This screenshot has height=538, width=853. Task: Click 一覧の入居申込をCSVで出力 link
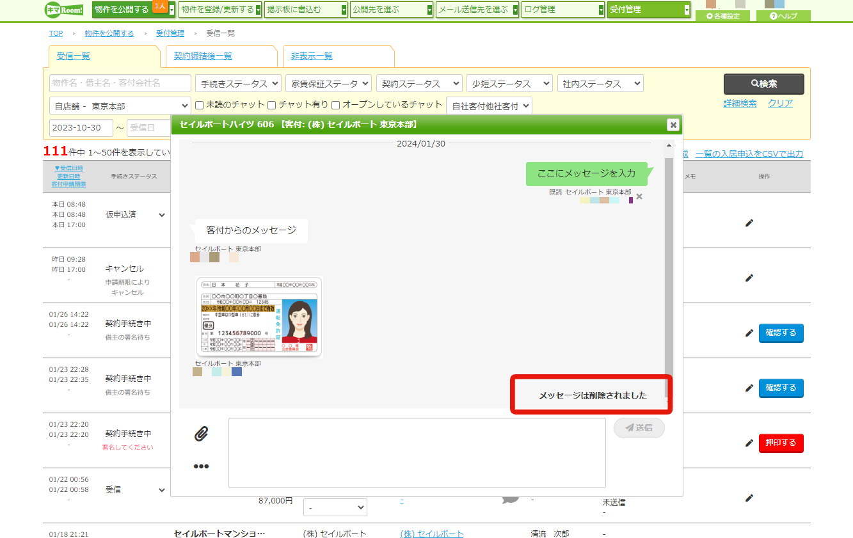pos(749,154)
